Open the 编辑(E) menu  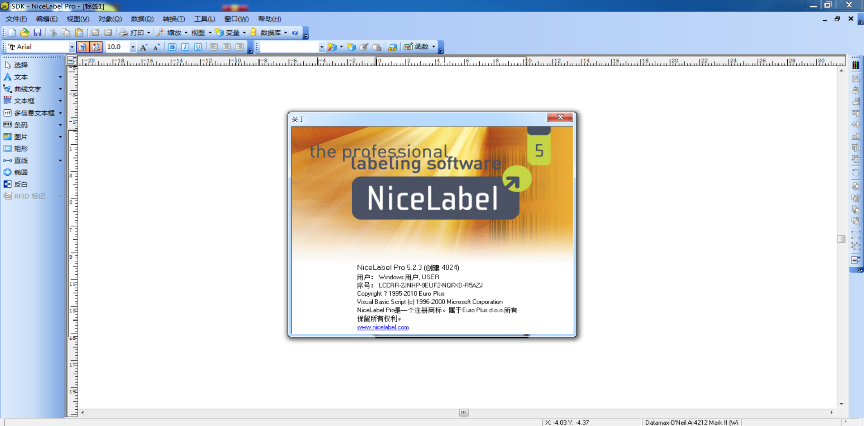coord(47,19)
